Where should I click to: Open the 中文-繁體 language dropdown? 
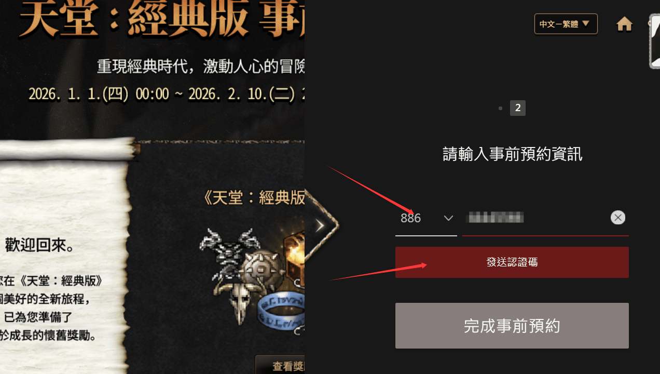click(x=566, y=24)
